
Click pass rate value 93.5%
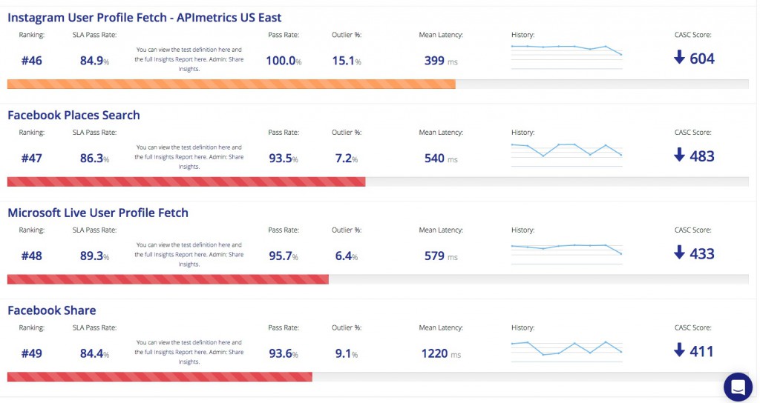click(x=284, y=159)
